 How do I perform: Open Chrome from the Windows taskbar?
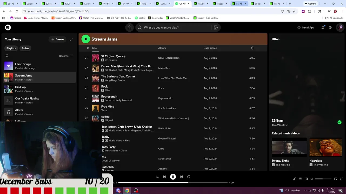[x=127, y=190]
